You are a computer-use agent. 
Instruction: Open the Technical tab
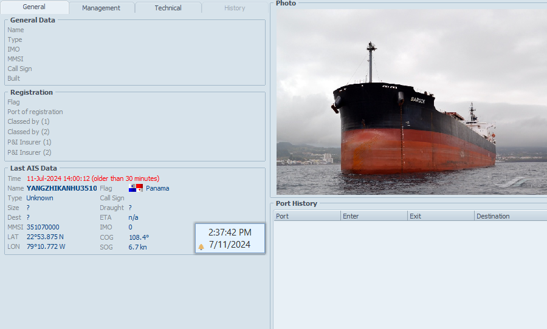168,8
